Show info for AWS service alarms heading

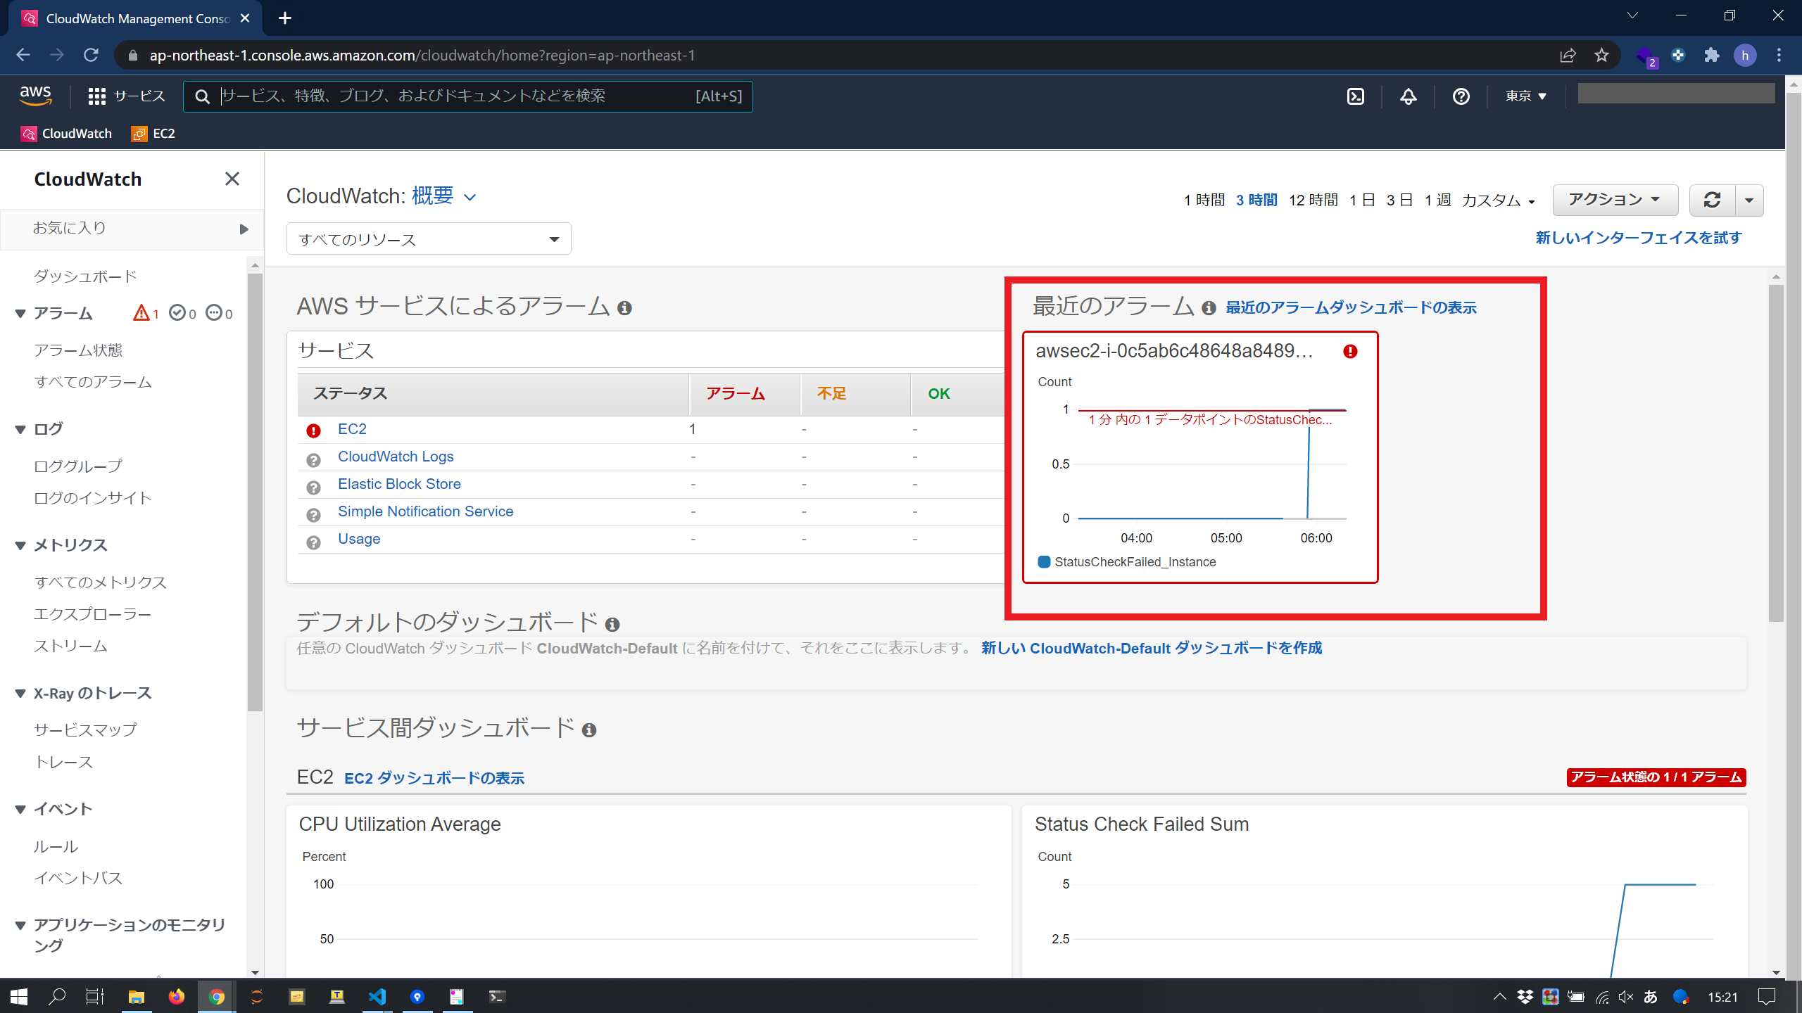pyautogui.click(x=624, y=308)
